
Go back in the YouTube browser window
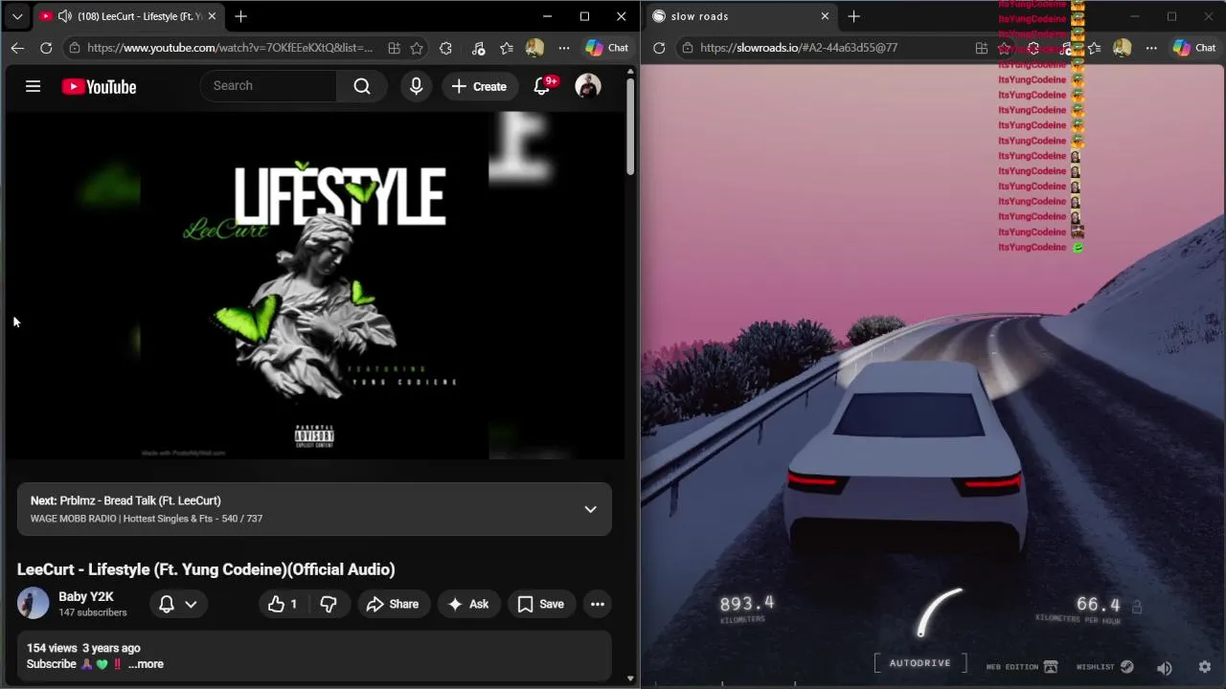tap(17, 48)
